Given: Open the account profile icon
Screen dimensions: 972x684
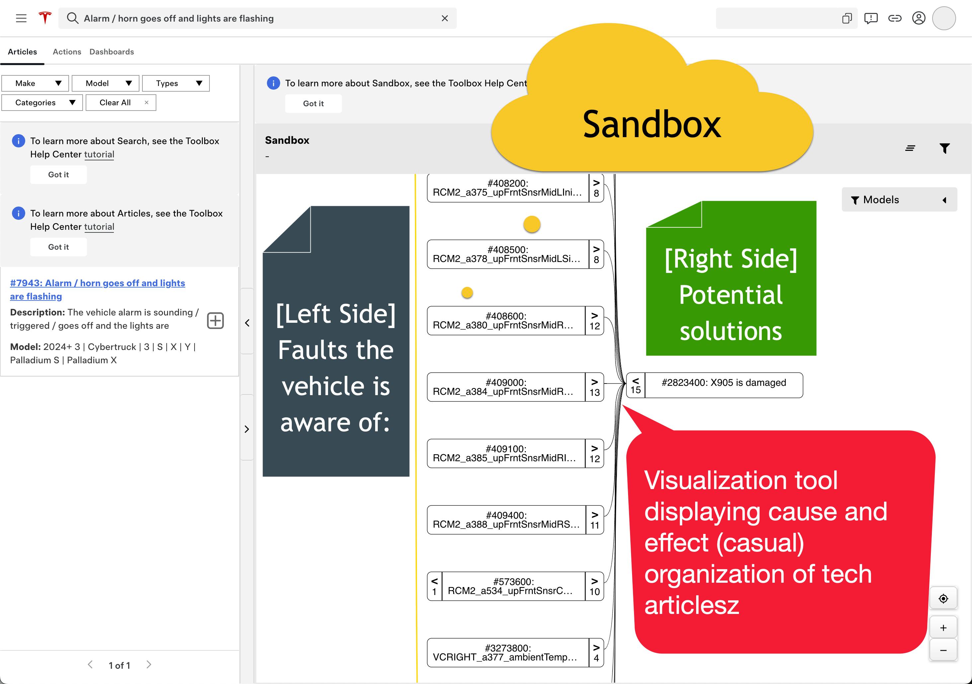Looking at the screenshot, I should pyautogui.click(x=919, y=18).
